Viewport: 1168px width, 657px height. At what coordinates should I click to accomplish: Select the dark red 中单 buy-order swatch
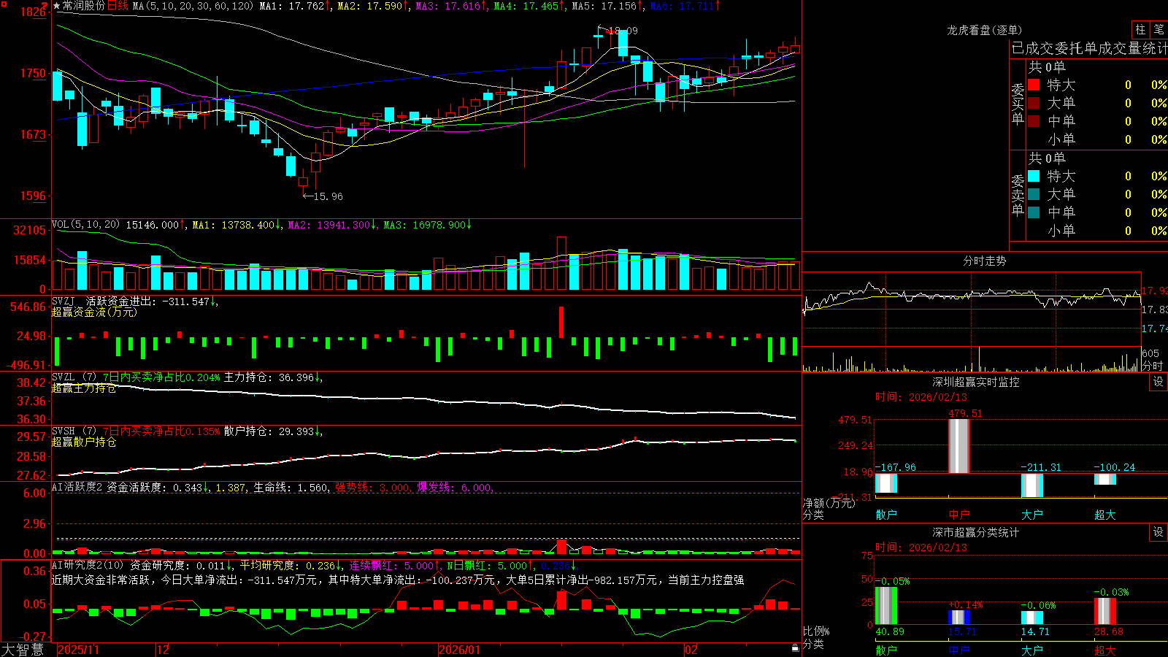click(1034, 121)
